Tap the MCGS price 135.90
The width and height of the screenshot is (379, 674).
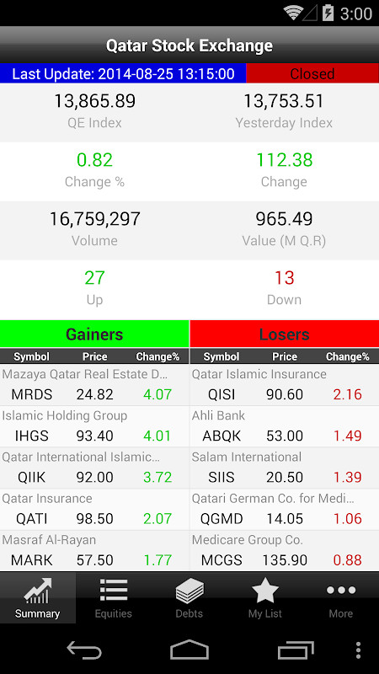pos(285,560)
